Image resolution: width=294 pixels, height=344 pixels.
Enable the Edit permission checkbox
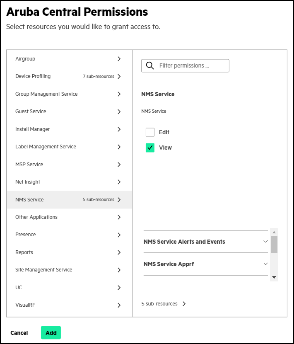click(x=150, y=132)
